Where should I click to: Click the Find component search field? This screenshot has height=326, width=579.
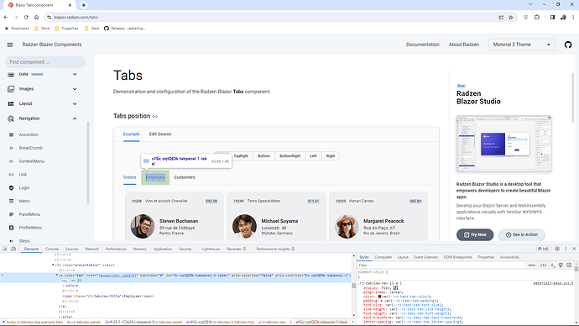(x=45, y=62)
